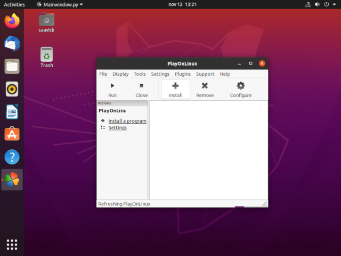
Task: Click the Run toolbar button
Action: (x=112, y=90)
